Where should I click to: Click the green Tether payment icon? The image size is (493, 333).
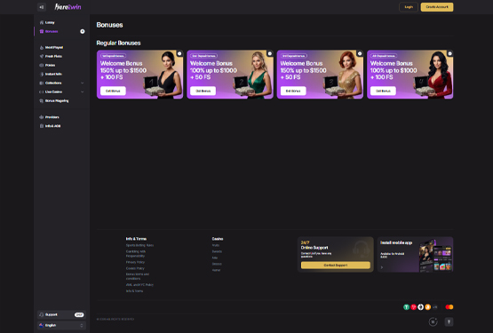[x=406, y=307]
